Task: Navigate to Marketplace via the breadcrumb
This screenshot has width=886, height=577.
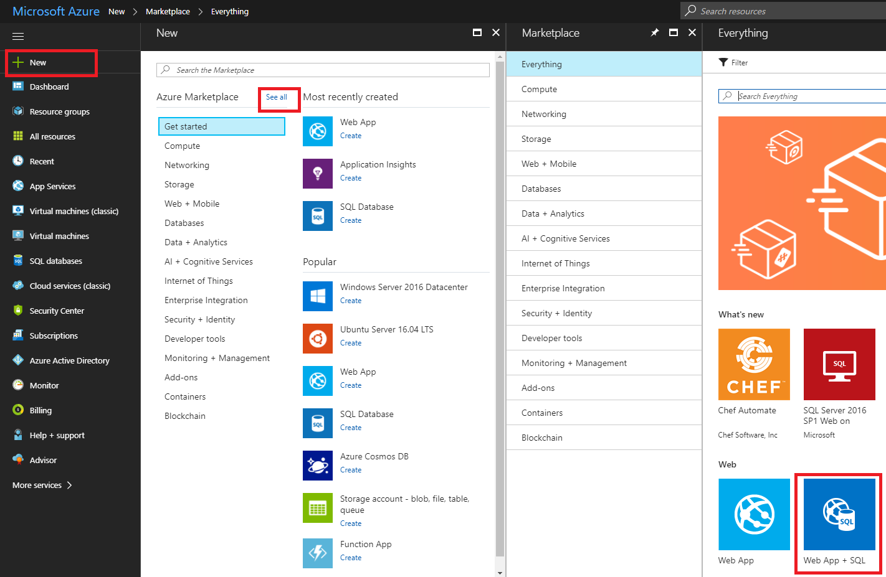Action: (x=168, y=11)
